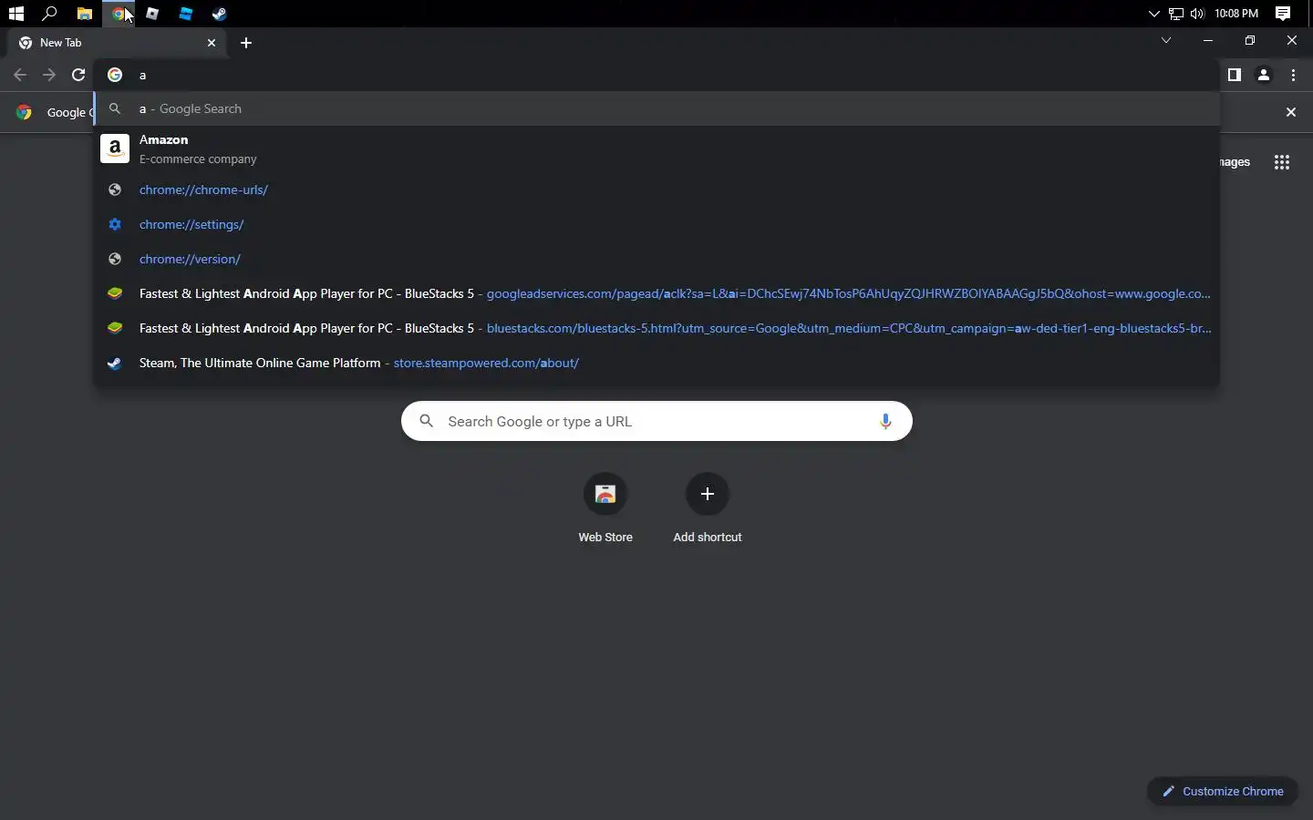Open the chrome://chrome-urls/ suggestion
The width and height of the screenshot is (1313, 820).
[656, 190]
